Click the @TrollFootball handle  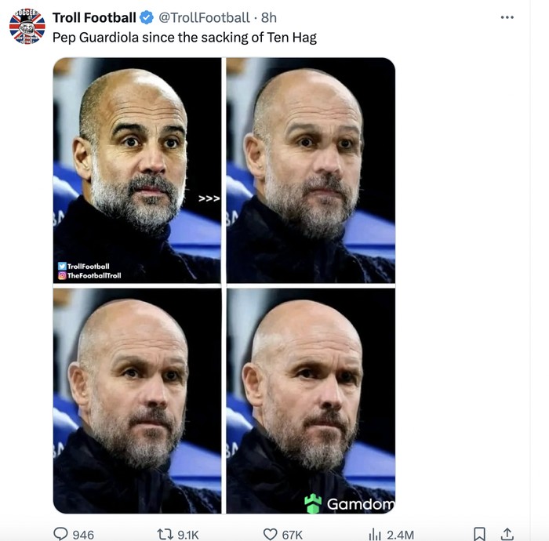[x=203, y=17]
